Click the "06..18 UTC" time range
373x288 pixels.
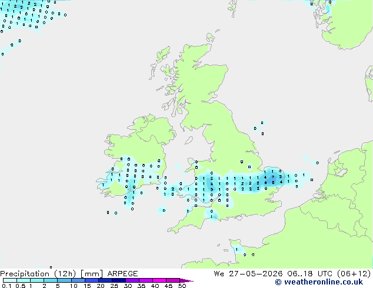point(310,274)
